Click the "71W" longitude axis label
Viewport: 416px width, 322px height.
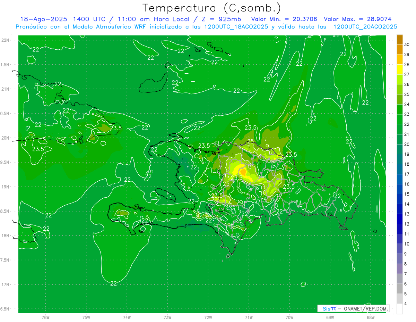[249, 317]
